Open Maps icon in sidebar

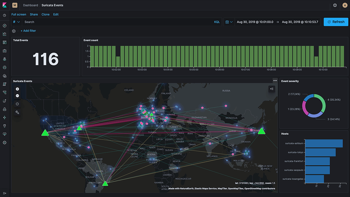(x=5, y=59)
